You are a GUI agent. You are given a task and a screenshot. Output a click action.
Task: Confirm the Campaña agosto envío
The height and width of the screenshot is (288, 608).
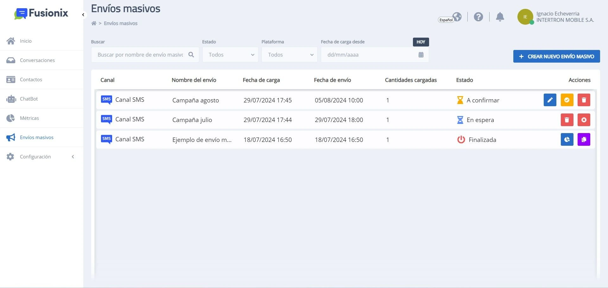[567, 100]
